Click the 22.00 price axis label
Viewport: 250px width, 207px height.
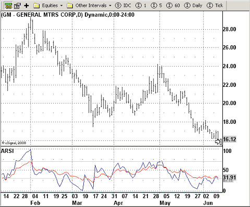(x=230, y=85)
